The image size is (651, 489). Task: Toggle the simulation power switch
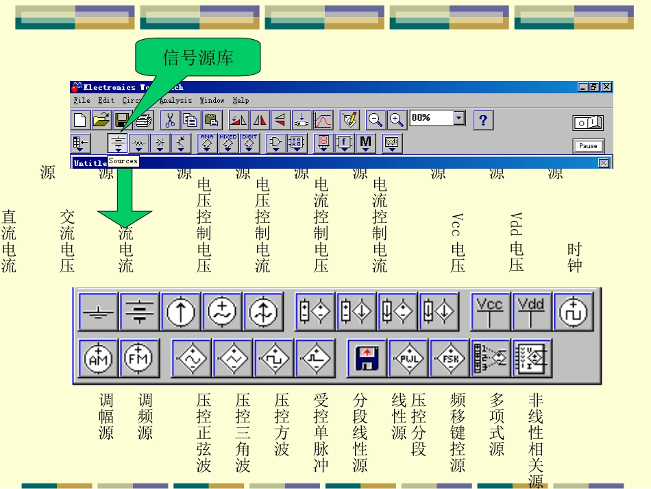pyautogui.click(x=588, y=123)
